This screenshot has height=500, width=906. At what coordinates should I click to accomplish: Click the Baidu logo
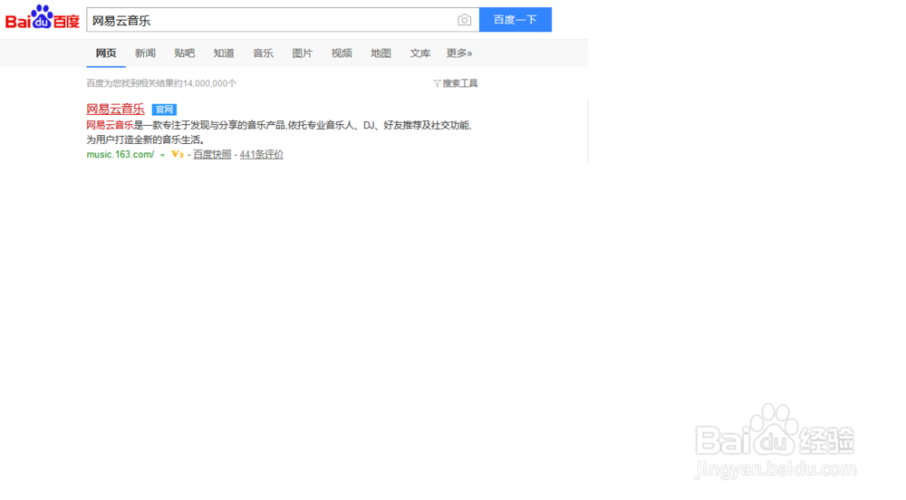pos(43,17)
